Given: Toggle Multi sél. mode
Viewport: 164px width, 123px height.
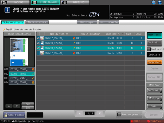Looking at the screenshot, I should (154, 36).
